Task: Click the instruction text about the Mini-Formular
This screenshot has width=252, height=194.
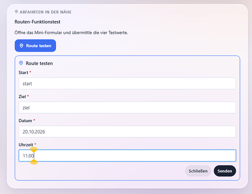Action: tap(71, 33)
